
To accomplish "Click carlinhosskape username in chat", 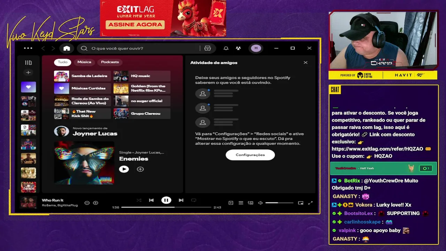I will pyautogui.click(x=362, y=222).
